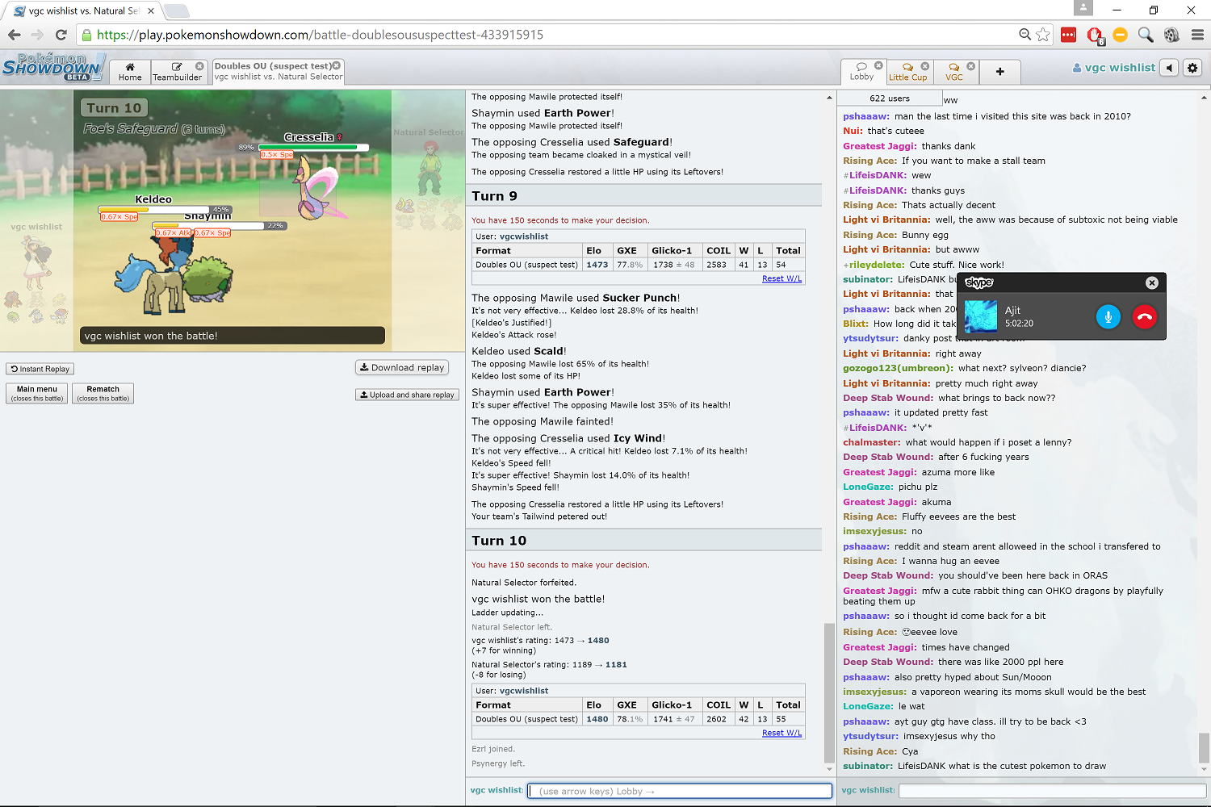Close the Teambuilder tab
Image resolution: width=1211 pixels, height=807 pixels.
[199, 66]
